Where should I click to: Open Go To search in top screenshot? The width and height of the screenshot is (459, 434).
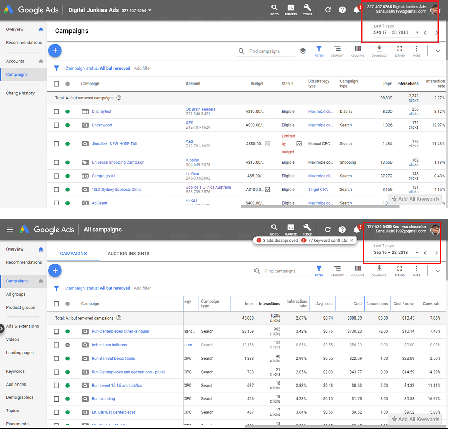pos(274,10)
